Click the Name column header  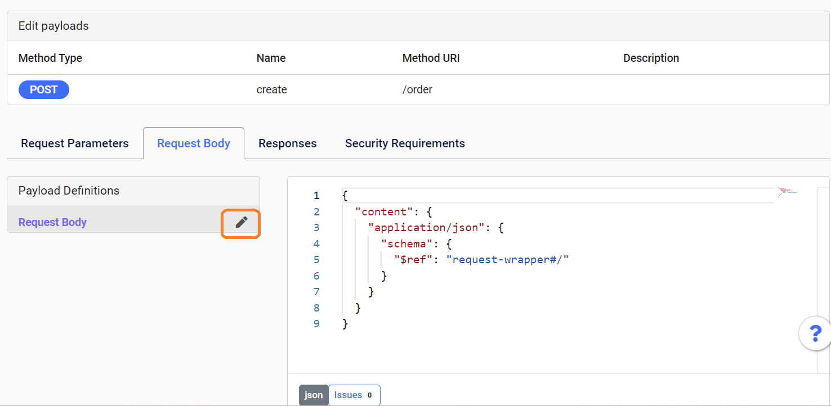click(x=271, y=58)
